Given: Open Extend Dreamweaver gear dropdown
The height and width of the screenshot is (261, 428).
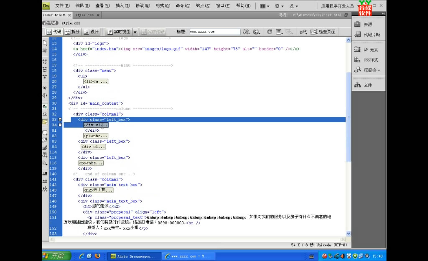Looking at the screenshot, I should point(279,6).
